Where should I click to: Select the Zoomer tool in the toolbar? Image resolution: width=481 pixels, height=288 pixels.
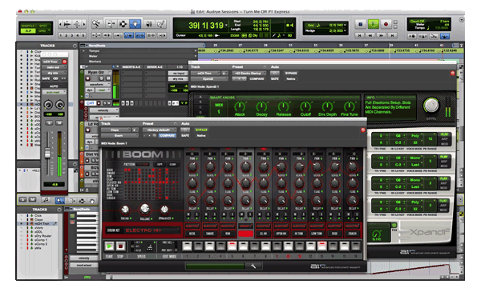(x=96, y=23)
